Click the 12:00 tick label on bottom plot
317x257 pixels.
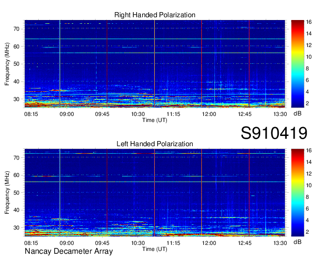(209, 243)
